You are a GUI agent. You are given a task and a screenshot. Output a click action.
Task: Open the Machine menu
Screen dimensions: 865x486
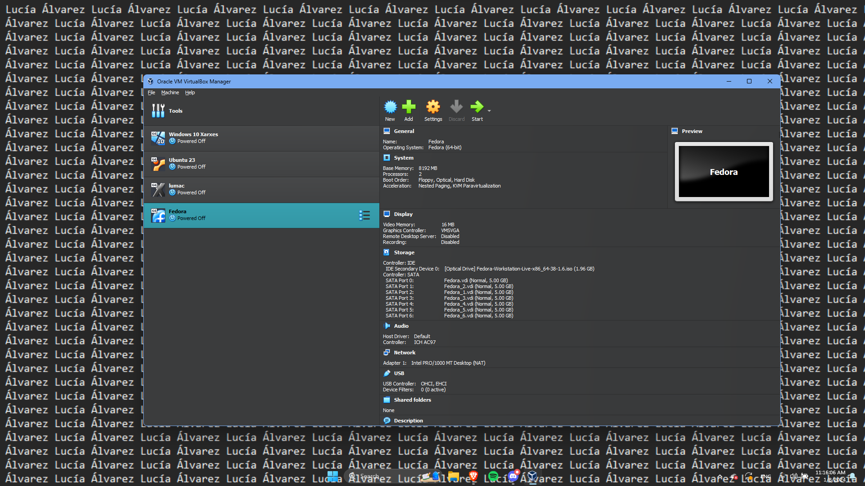coord(170,92)
